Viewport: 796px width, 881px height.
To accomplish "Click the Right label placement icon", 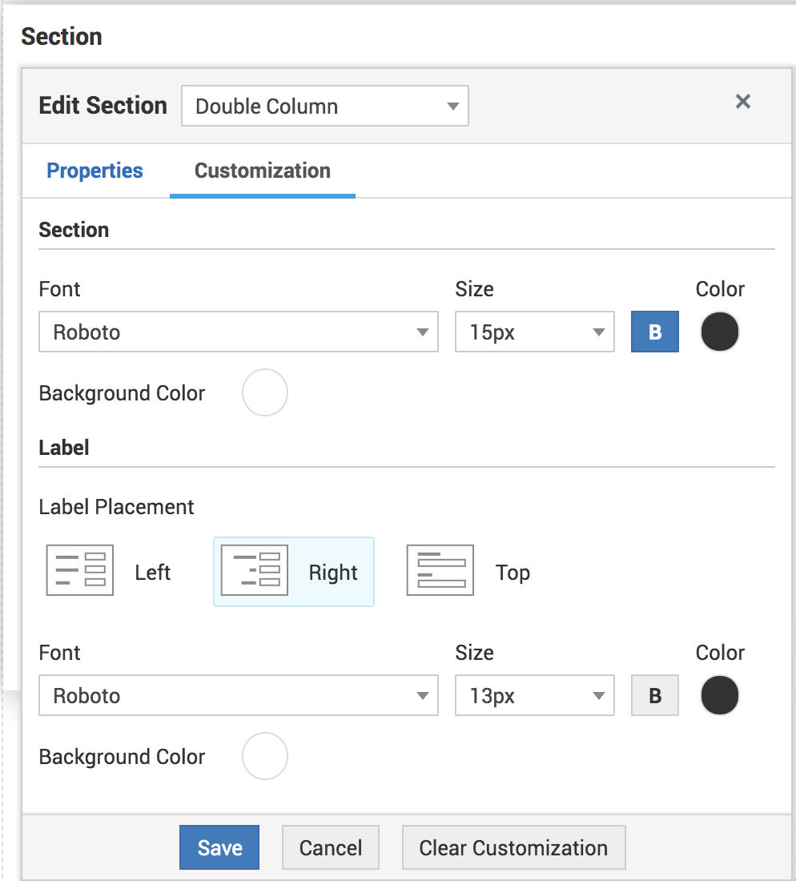I will pos(255,570).
